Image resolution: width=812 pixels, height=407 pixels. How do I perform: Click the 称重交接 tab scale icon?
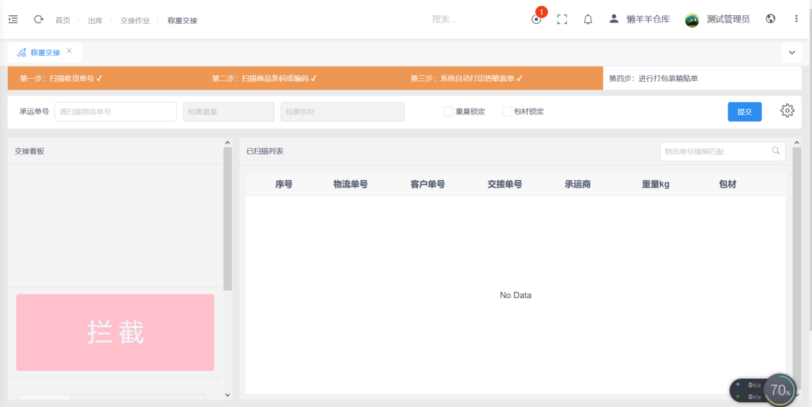click(x=22, y=52)
